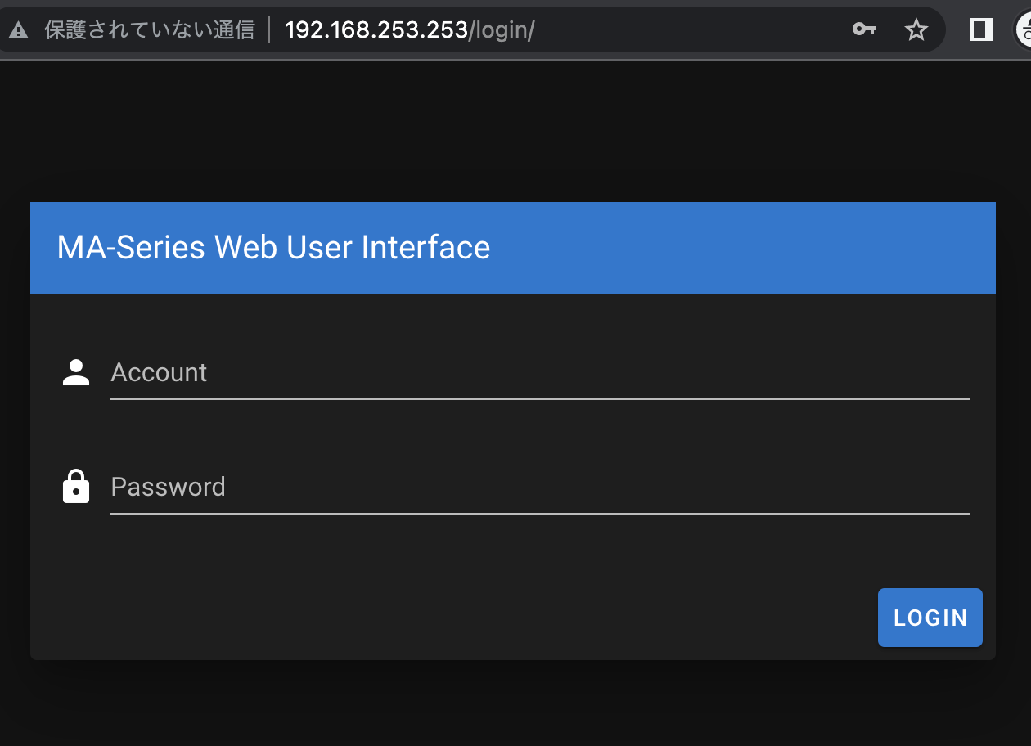The width and height of the screenshot is (1031, 746).
Task: Click the MA-Series Web User Interface title
Action: click(x=273, y=248)
